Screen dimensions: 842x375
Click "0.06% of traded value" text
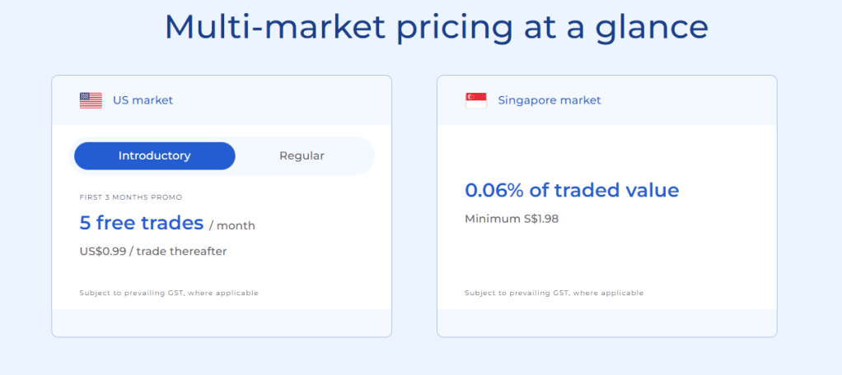click(572, 190)
